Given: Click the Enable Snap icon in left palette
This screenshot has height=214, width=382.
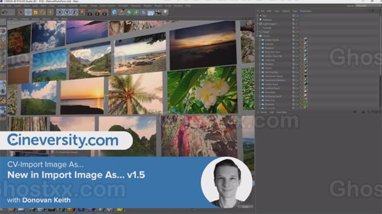Looking at the screenshot, I should [3, 101].
